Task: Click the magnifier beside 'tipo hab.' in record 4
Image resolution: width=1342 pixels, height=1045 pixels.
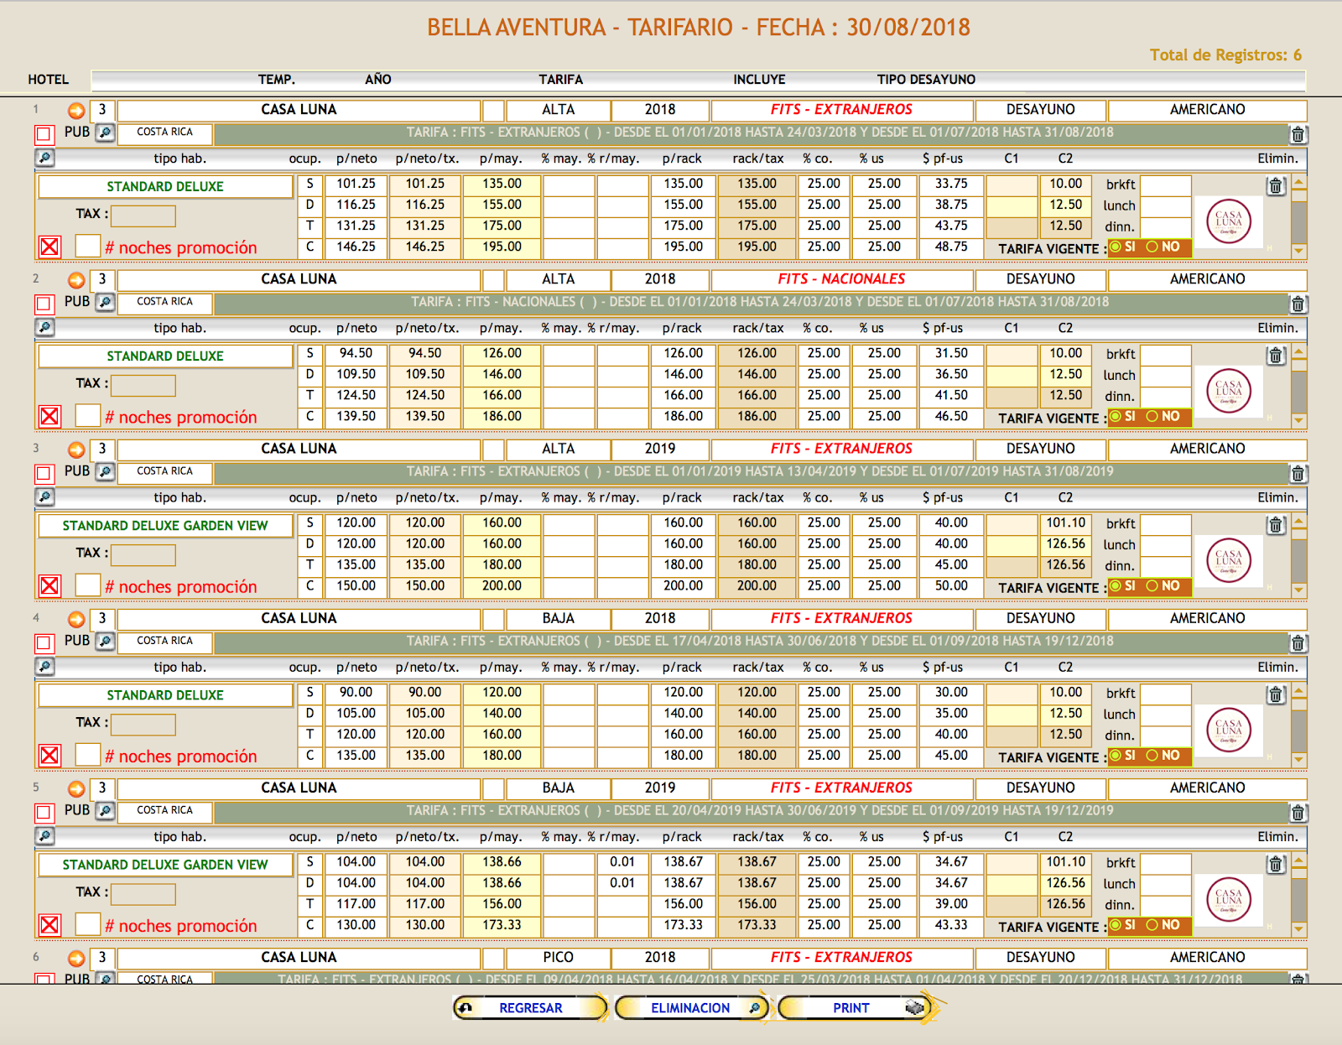Action: (x=45, y=666)
